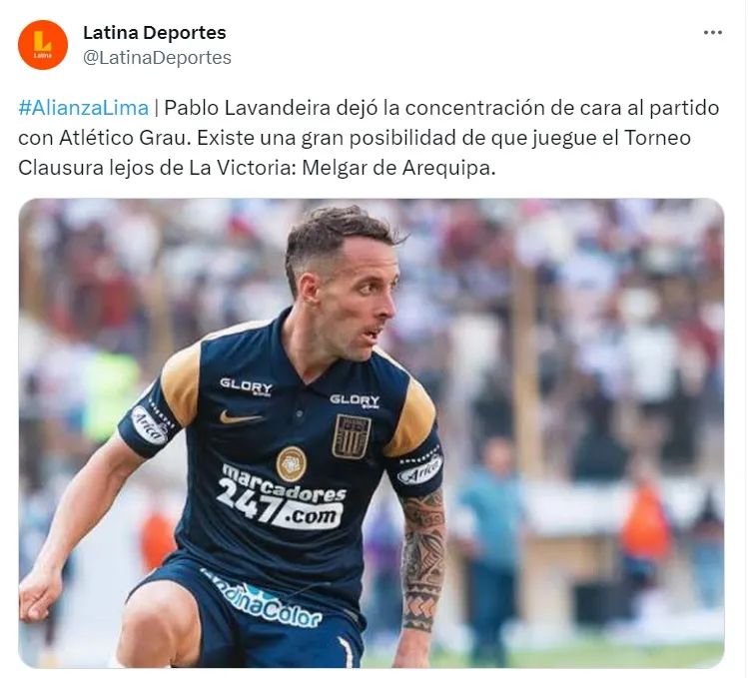
Task: Open the #AlianzaLima hashtag link
Action: [x=84, y=108]
